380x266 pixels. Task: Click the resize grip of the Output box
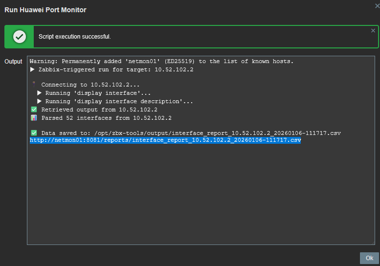373,243
